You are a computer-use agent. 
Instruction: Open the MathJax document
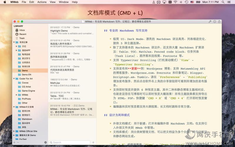(72, 83)
